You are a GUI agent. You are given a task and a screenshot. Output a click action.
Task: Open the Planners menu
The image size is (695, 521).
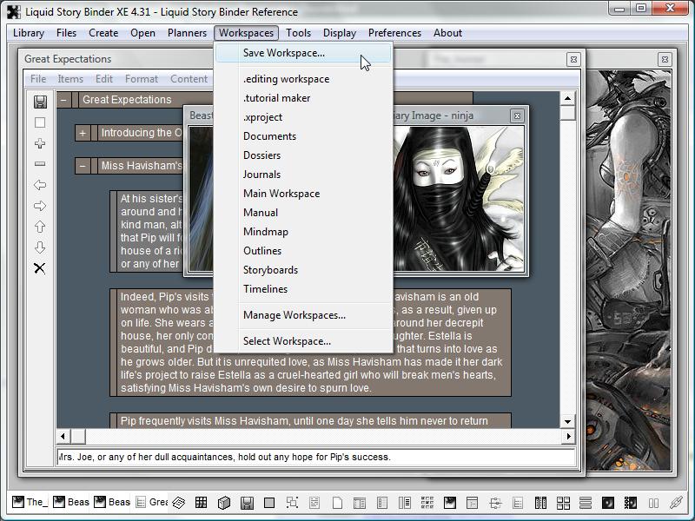click(x=187, y=33)
